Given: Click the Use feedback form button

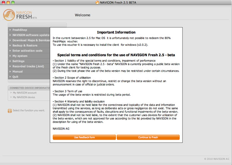Looking at the screenshot, I should click(84, 137).
